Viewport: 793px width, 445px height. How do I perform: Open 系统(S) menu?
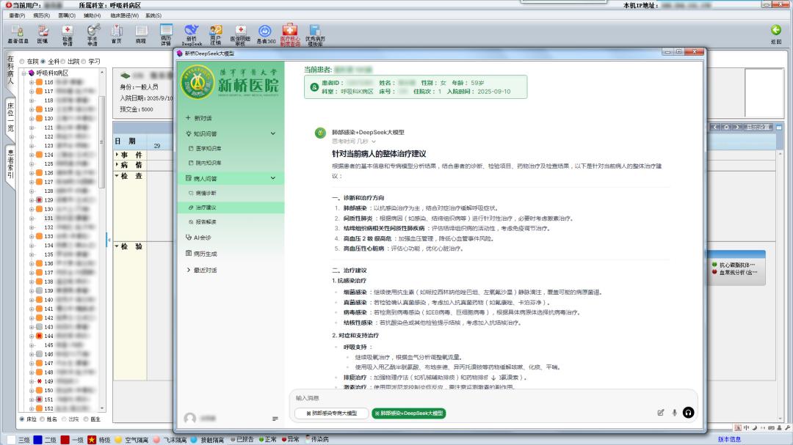153,15
